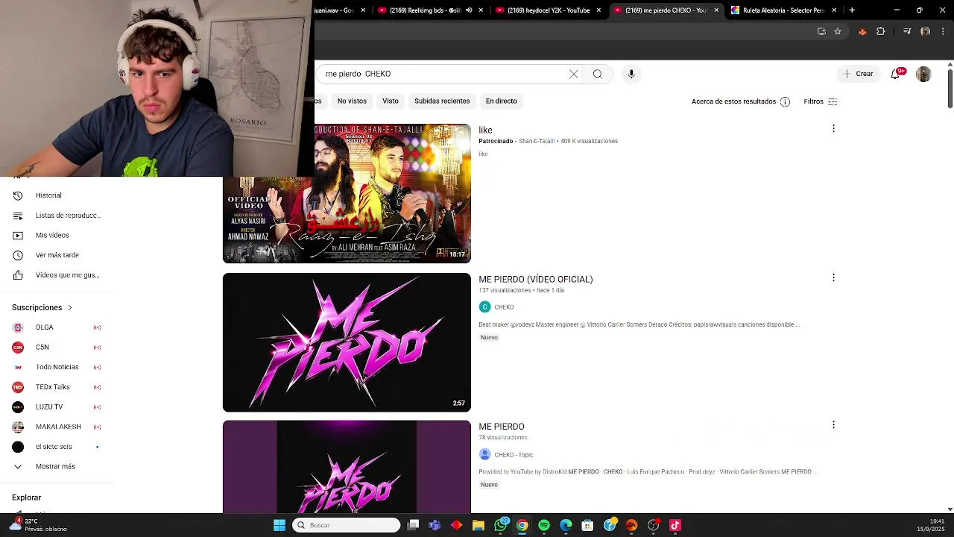The image size is (954, 537).
Task: Open the CHEKO channel link
Action: [504, 307]
